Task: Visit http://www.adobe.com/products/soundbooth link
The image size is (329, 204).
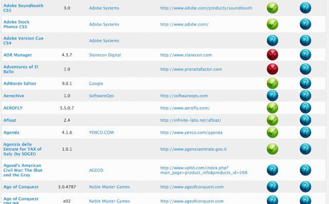Action: [x=206, y=8]
